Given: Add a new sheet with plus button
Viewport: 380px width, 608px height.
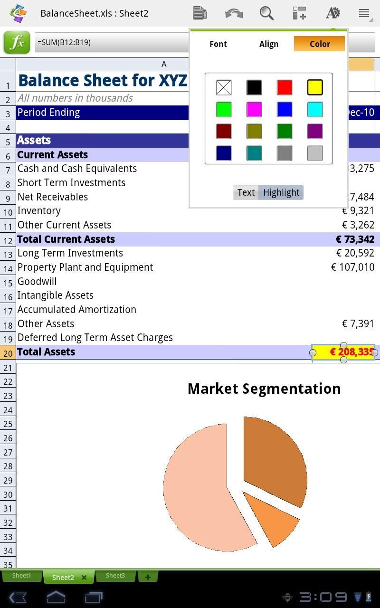Looking at the screenshot, I should coord(148,577).
